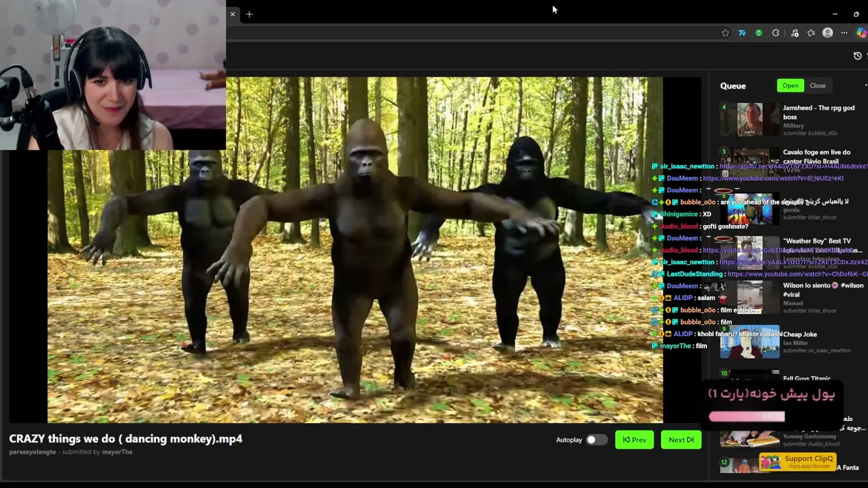Open the media control music icon
Screen dimensions: 868x488
[x=795, y=33]
